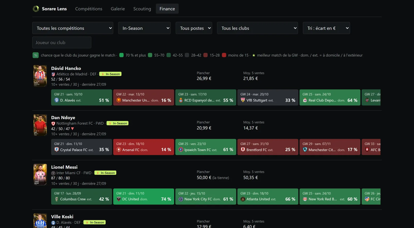Click the Columbus Crew crest icon
Image resolution: width=414 pixels, height=228 pixels.
click(x=57, y=199)
